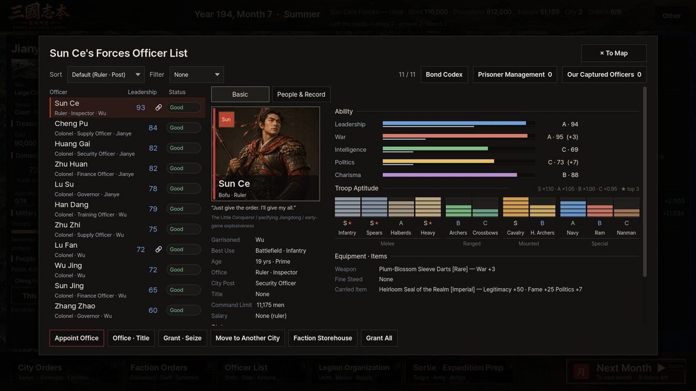This screenshot has height=391, width=696.
Task: Open Our Captured Officers
Action: point(604,75)
